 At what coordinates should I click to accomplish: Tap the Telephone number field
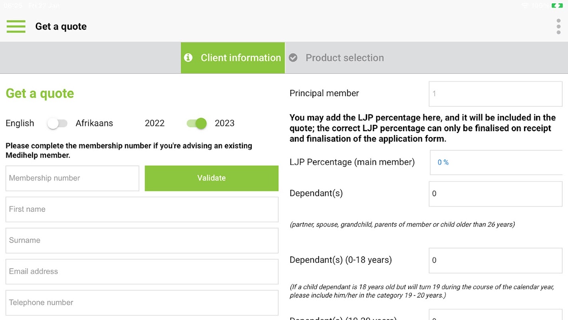(142, 303)
